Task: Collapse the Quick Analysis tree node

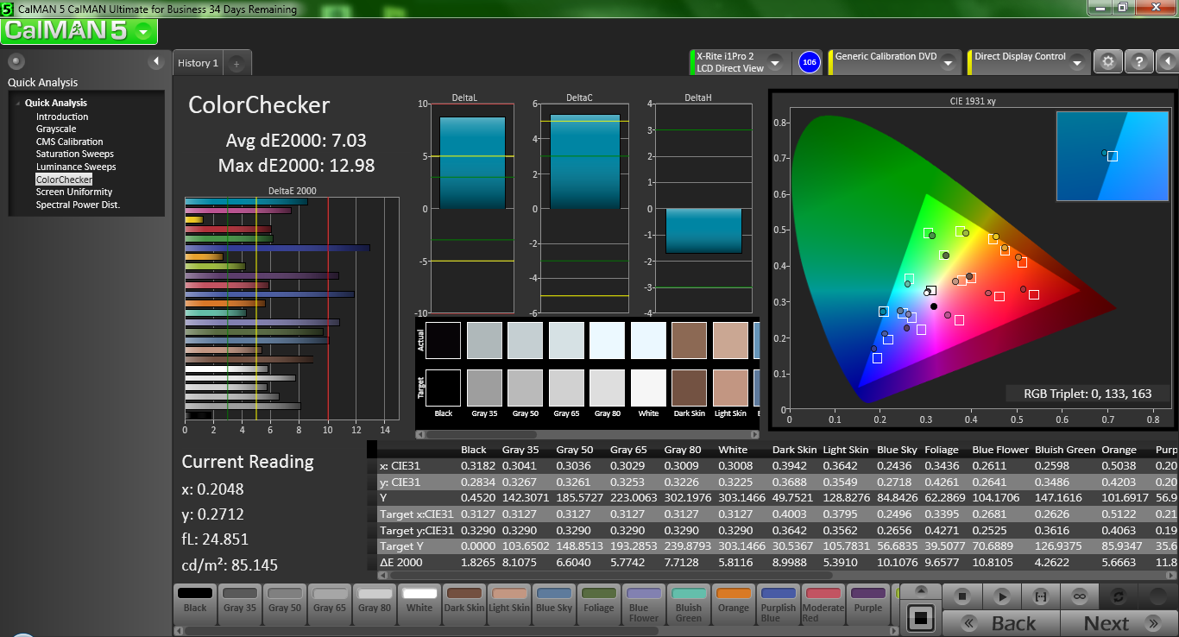Action: coord(18,104)
